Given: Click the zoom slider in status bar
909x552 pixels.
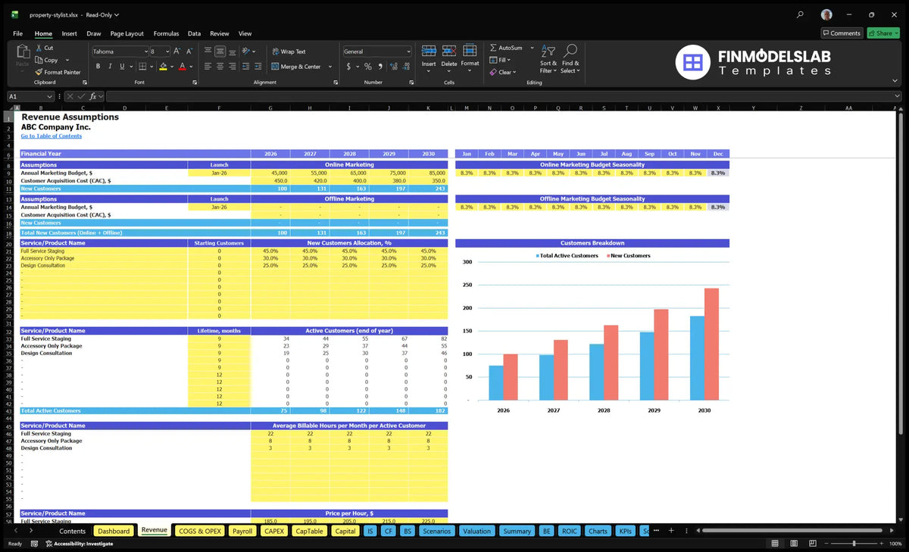Looking at the screenshot, I should coord(854,544).
